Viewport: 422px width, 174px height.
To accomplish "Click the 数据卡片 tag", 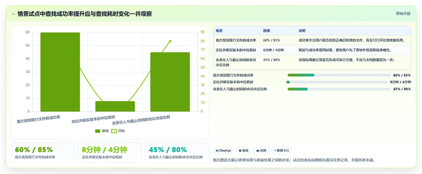I will click(282, 150).
